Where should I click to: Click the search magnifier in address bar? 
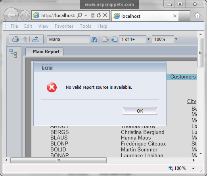click(80, 15)
